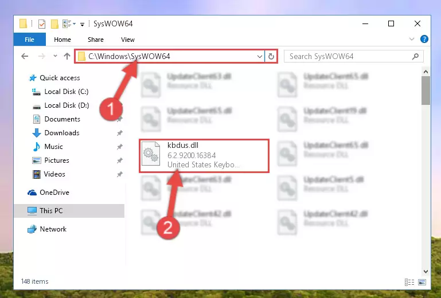Select This PC in navigation pane
441x298 pixels.
pyautogui.click(x=69, y=211)
